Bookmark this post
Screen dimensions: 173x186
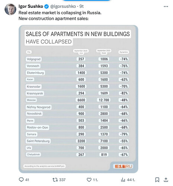click(x=157, y=180)
